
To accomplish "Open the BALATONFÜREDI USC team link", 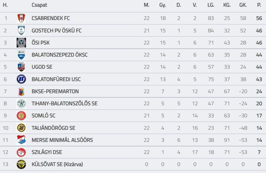I will 56,79.
